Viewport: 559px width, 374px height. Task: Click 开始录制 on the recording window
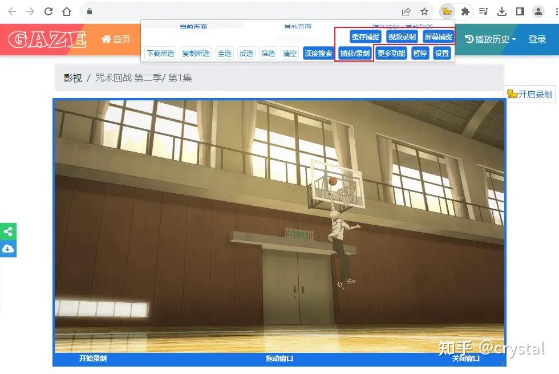coord(92,359)
